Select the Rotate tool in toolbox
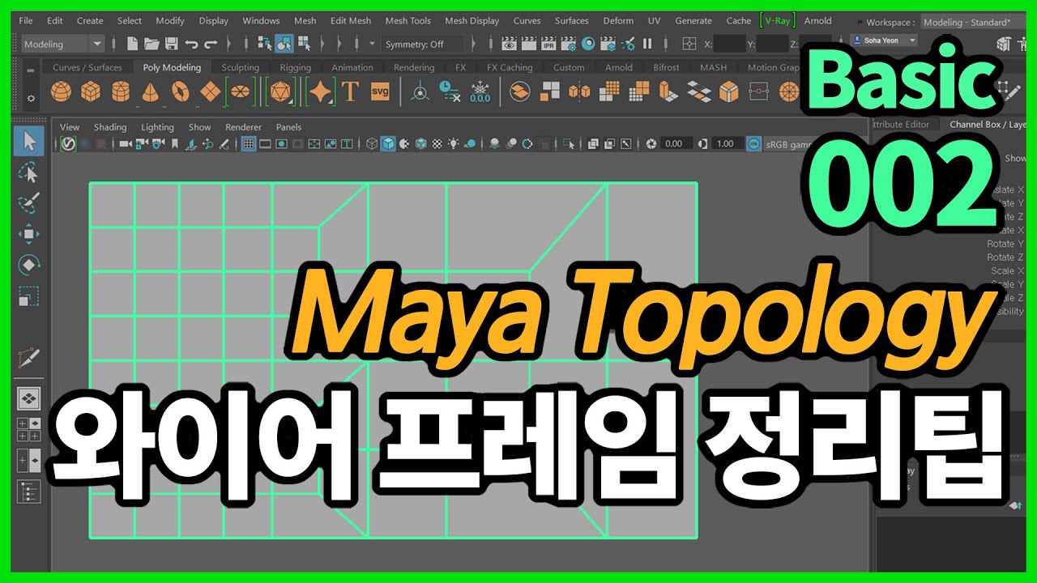The width and height of the screenshot is (1037, 583). [29, 265]
